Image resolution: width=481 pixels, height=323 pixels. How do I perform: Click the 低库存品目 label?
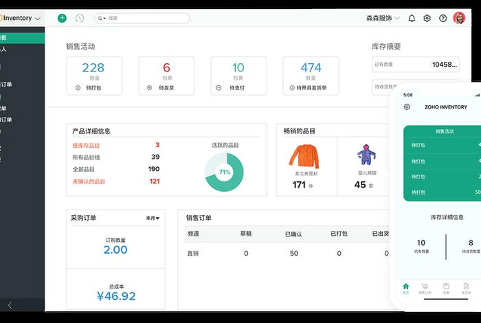[x=86, y=146]
